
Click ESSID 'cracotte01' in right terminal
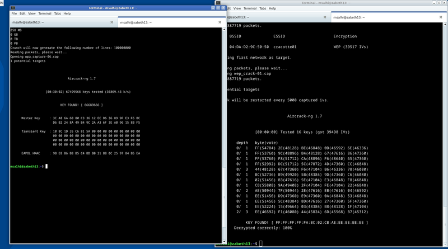pyautogui.click(x=285, y=47)
